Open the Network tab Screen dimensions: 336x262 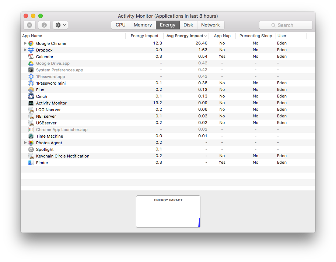[x=210, y=25]
